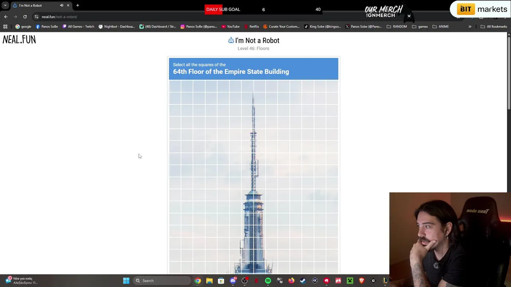Open the YouTube bookmark
The image size is (511, 287).
pos(231,27)
